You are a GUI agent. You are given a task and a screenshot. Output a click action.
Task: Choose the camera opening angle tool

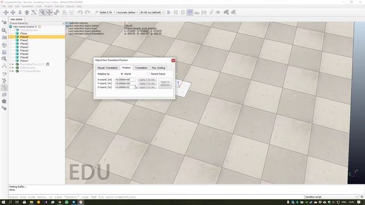tap(27, 13)
